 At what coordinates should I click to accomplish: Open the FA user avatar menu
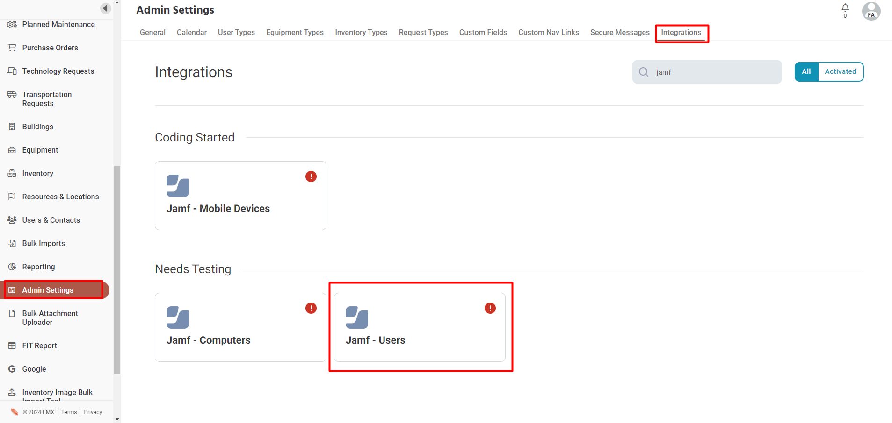coord(871,11)
